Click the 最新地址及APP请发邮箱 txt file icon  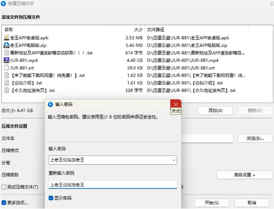tap(7, 53)
